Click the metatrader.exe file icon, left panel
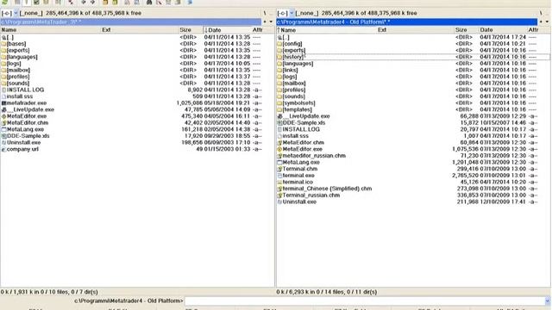Image resolution: width=552 pixels, height=310 pixels. coord(3,103)
